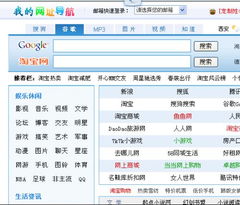The width and height of the screenshot is (240, 205).
Task: Open the 淘宝减肥 recommended link
Action: point(79,78)
